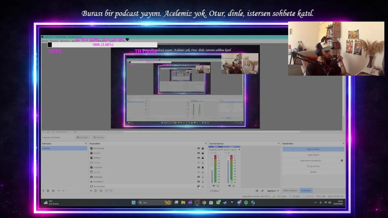This screenshot has height=218, width=388.
Task: Hide the BotRix source eye icon
Action: (199, 158)
